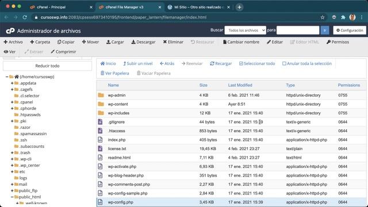368x207 pixels.
Task: Sort the list by Size column
Action: click(x=203, y=85)
